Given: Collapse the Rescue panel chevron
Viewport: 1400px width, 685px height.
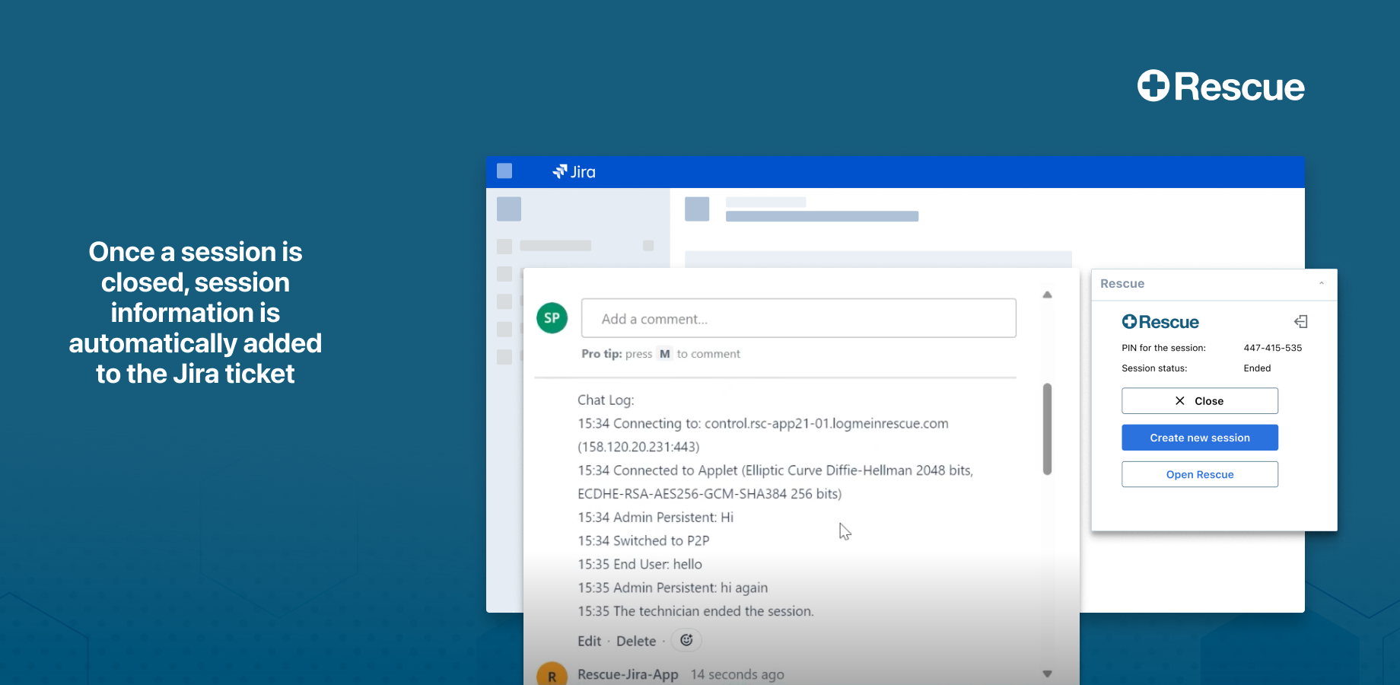Looking at the screenshot, I should (x=1322, y=283).
